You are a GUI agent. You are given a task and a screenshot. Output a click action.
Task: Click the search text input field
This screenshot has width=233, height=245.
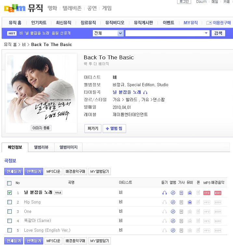(x=164, y=33)
